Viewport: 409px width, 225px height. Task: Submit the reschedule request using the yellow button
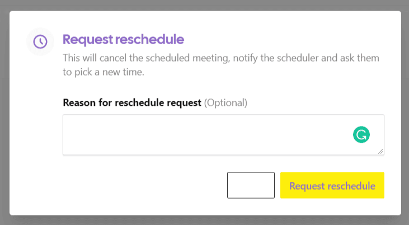click(332, 185)
